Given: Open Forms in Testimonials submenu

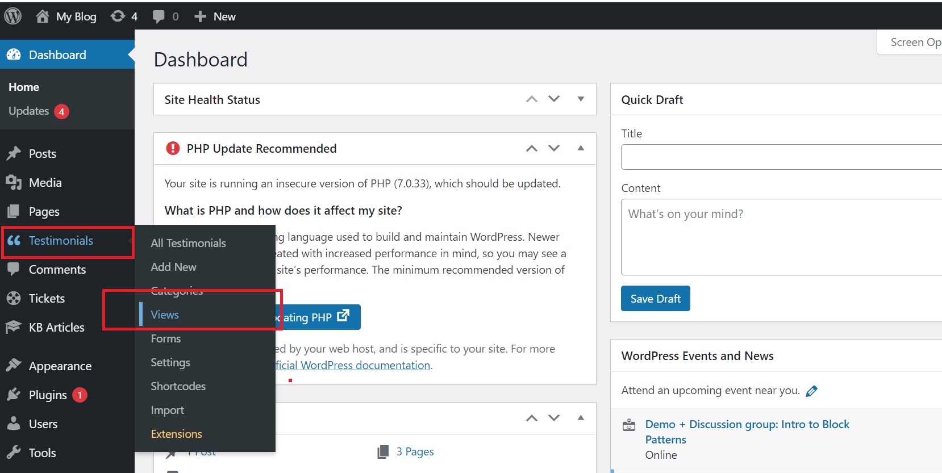Looking at the screenshot, I should click(165, 338).
